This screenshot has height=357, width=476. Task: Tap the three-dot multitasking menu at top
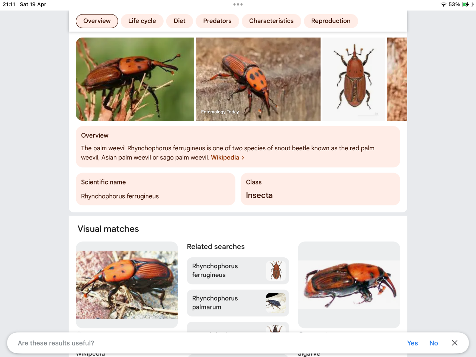point(238,4)
